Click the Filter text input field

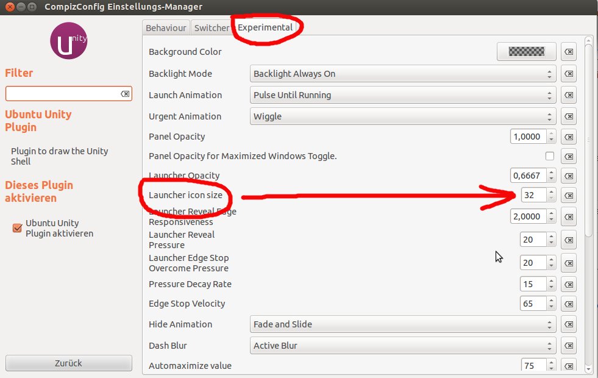point(62,94)
